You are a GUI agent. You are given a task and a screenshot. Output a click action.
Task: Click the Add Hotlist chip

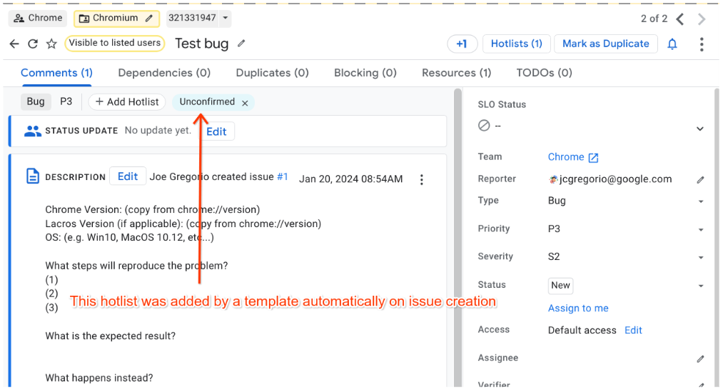(127, 102)
